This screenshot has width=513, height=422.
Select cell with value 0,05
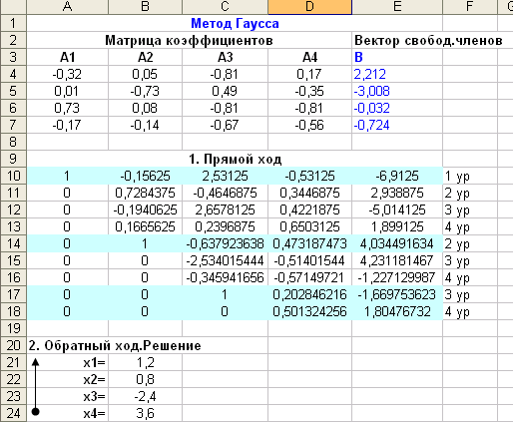coord(145,74)
